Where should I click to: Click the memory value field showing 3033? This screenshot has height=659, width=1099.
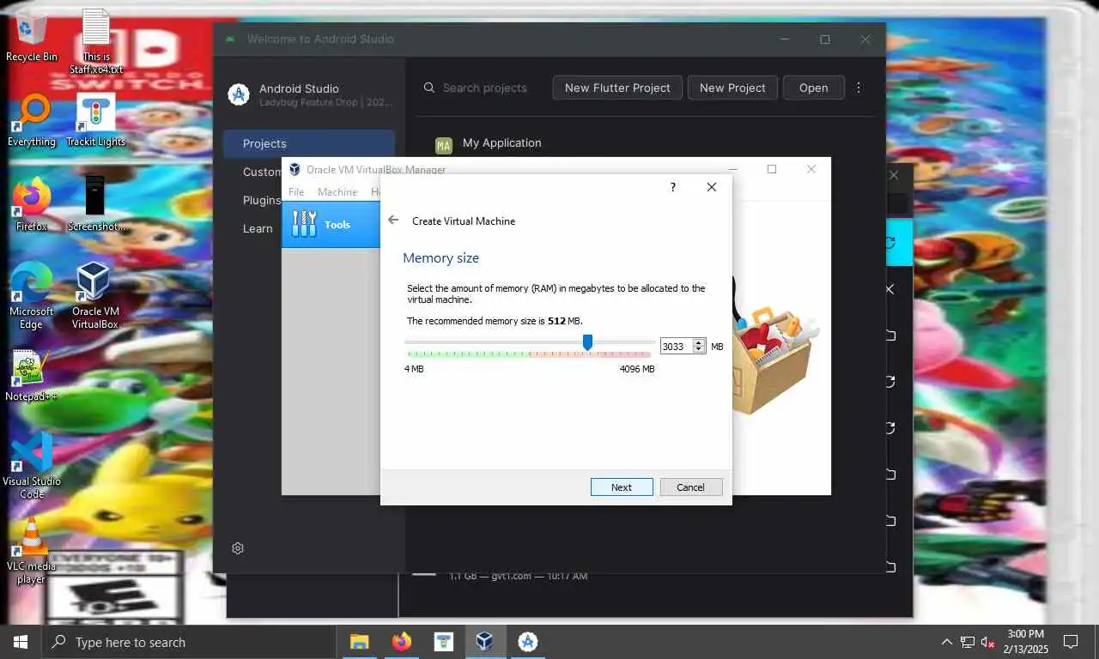(x=677, y=346)
